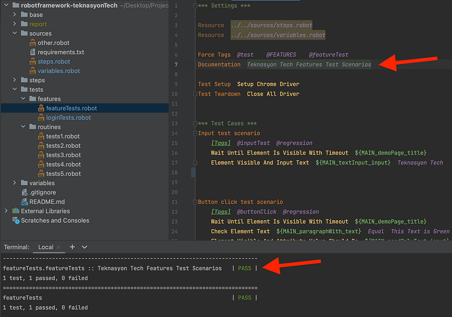Screen dimensions: 452x317
Task: Click the featureTests.robot robot icon
Action: click(41, 108)
